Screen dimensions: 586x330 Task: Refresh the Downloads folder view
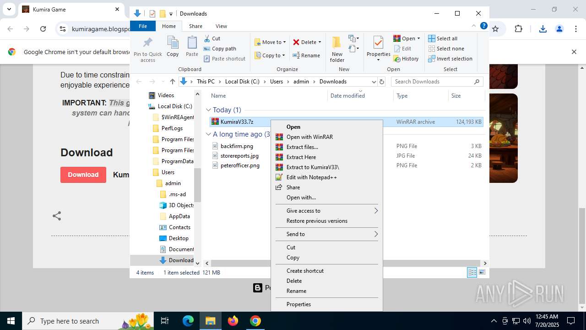click(382, 82)
